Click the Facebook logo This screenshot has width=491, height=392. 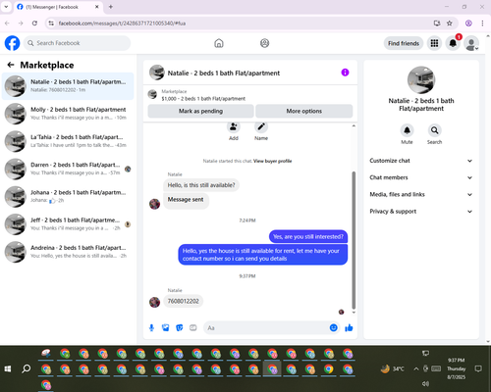pyautogui.click(x=12, y=43)
